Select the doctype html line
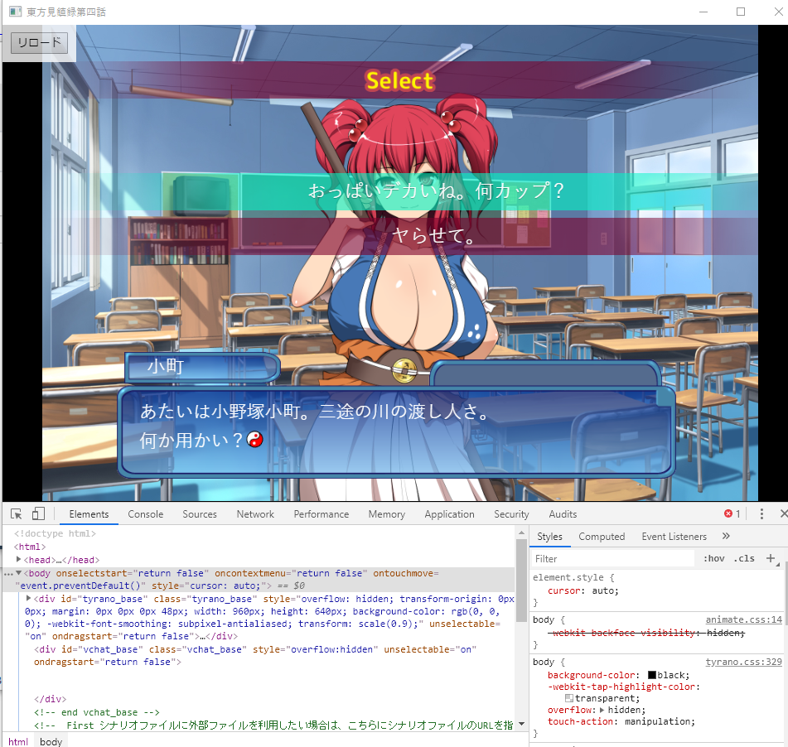788x747 pixels. [55, 533]
